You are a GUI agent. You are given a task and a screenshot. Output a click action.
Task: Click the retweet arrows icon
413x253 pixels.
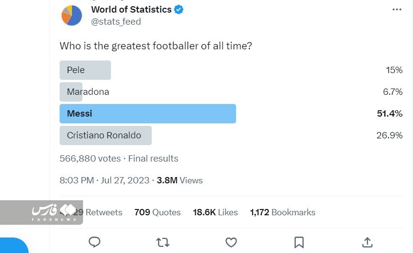coord(163,242)
